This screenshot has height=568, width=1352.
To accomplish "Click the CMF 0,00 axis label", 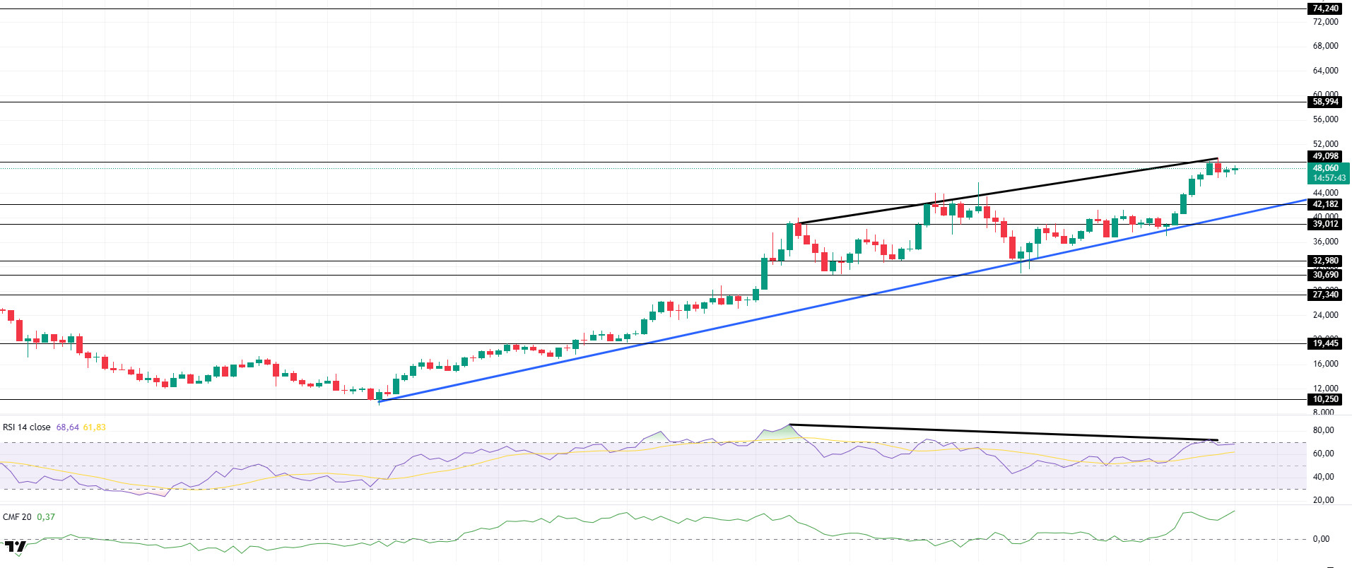I will tap(1321, 539).
